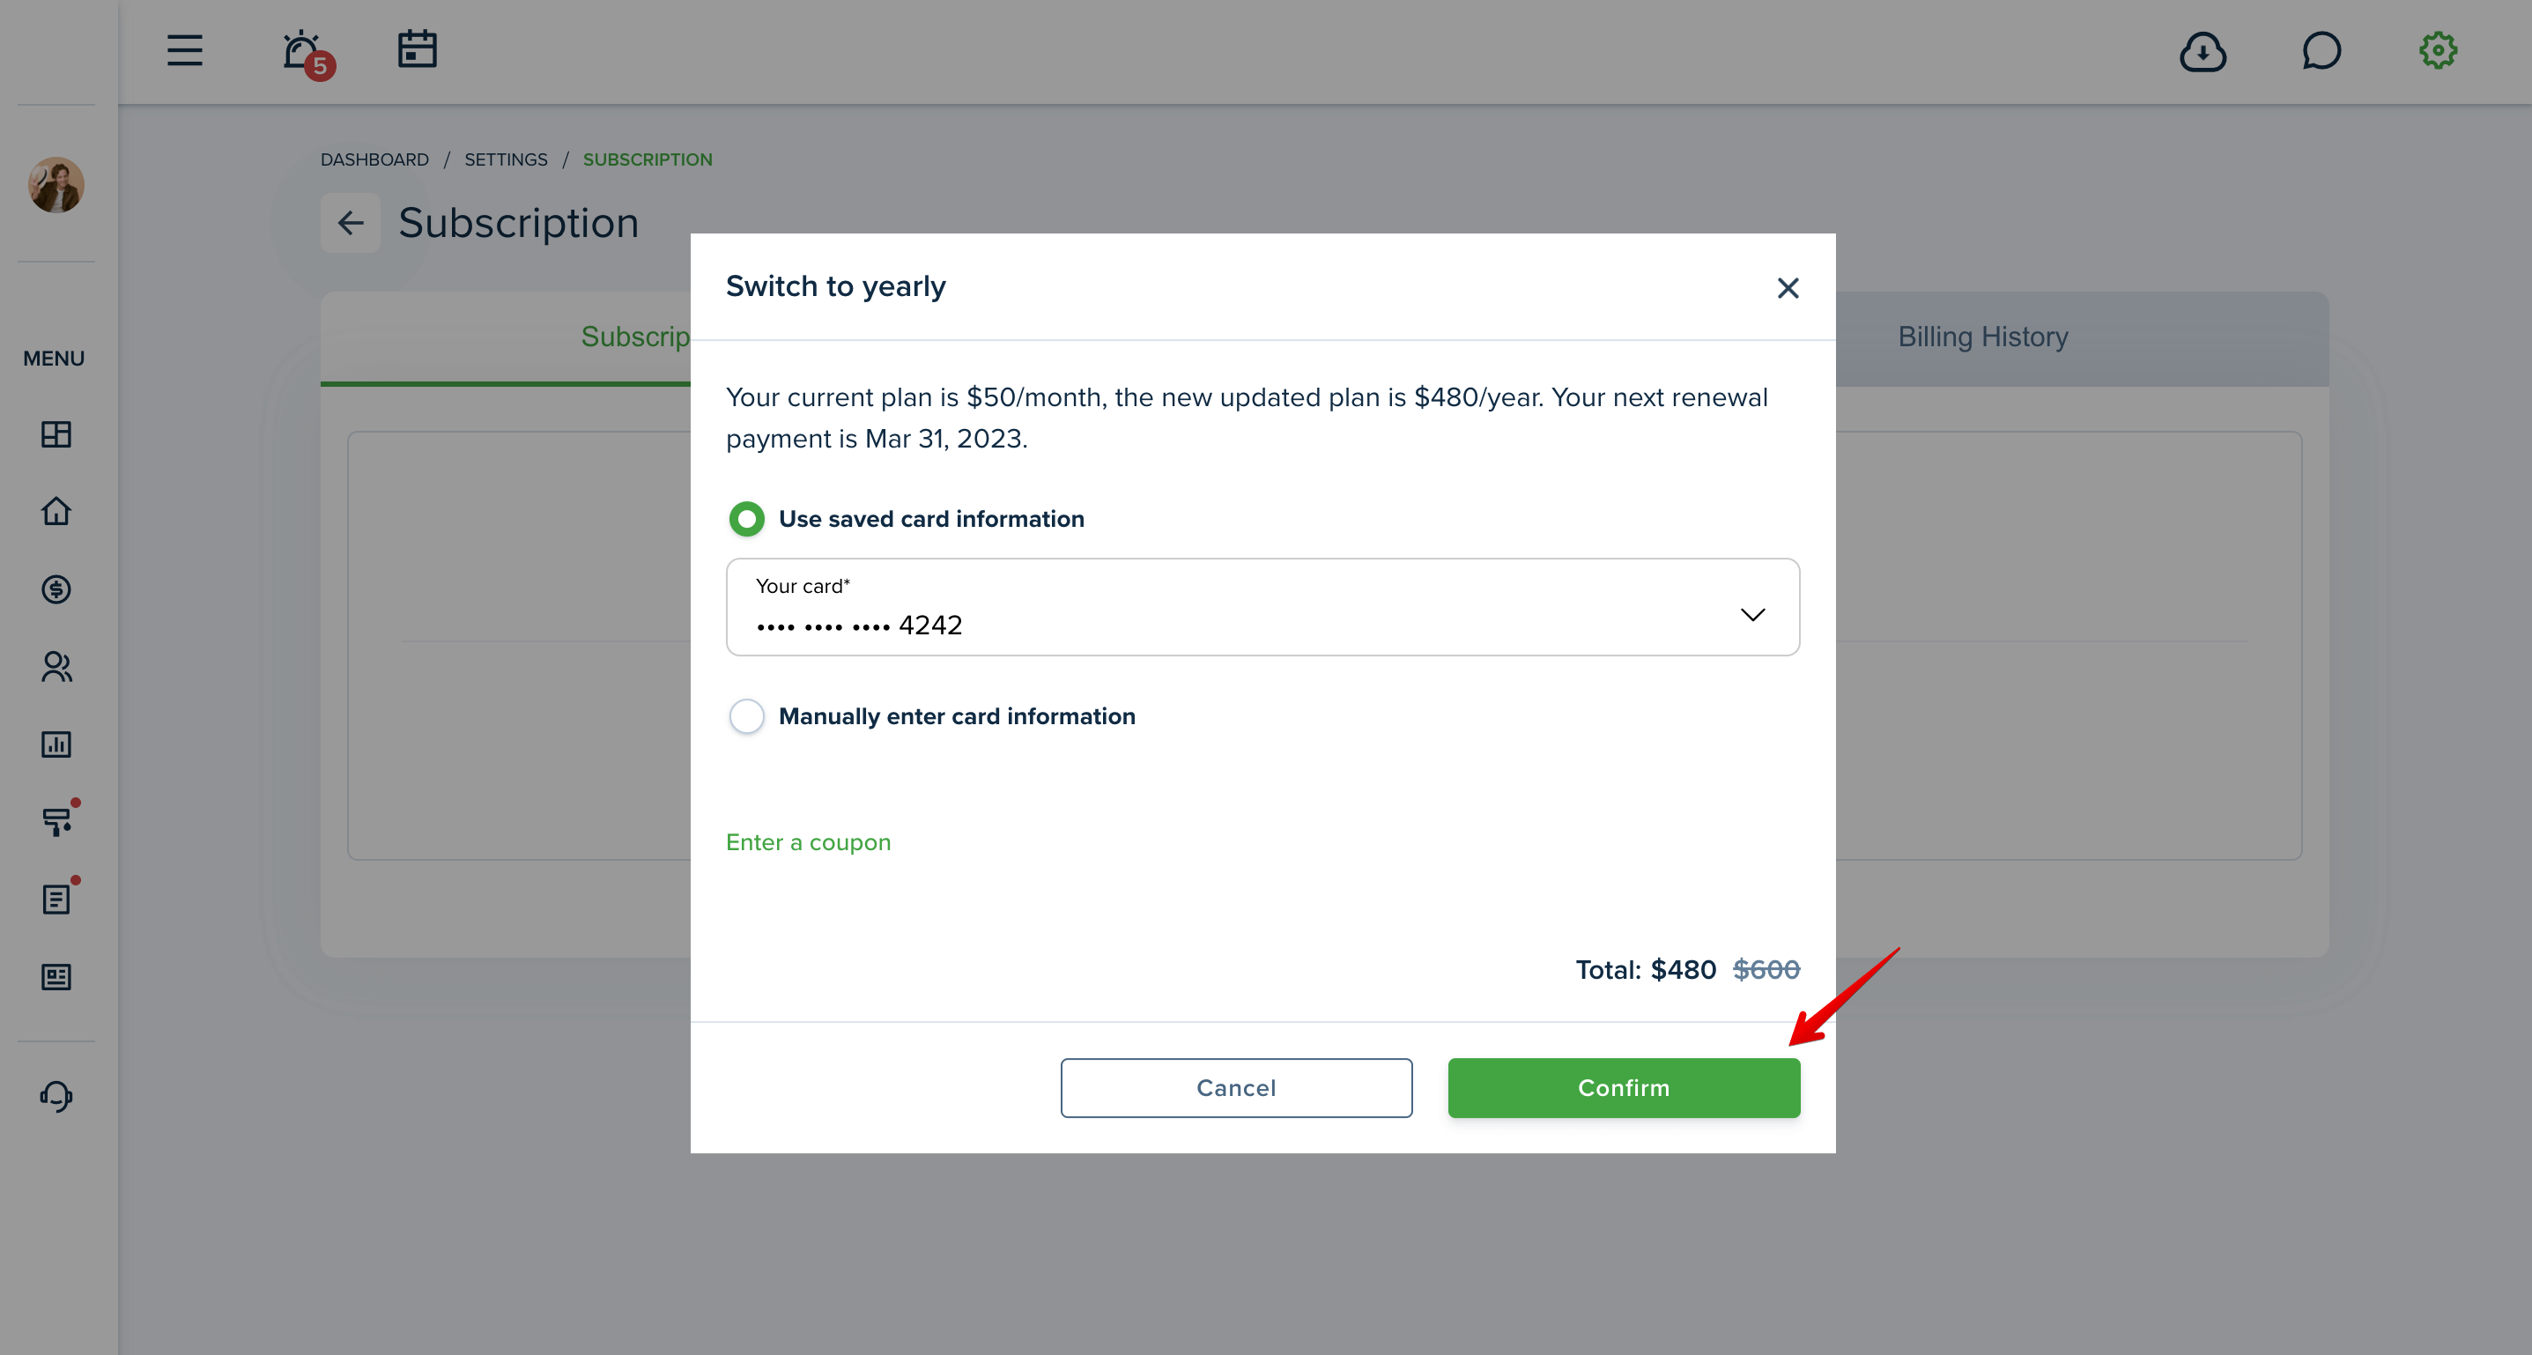
Task: Close the Switch to yearly dialog
Action: pos(1788,288)
